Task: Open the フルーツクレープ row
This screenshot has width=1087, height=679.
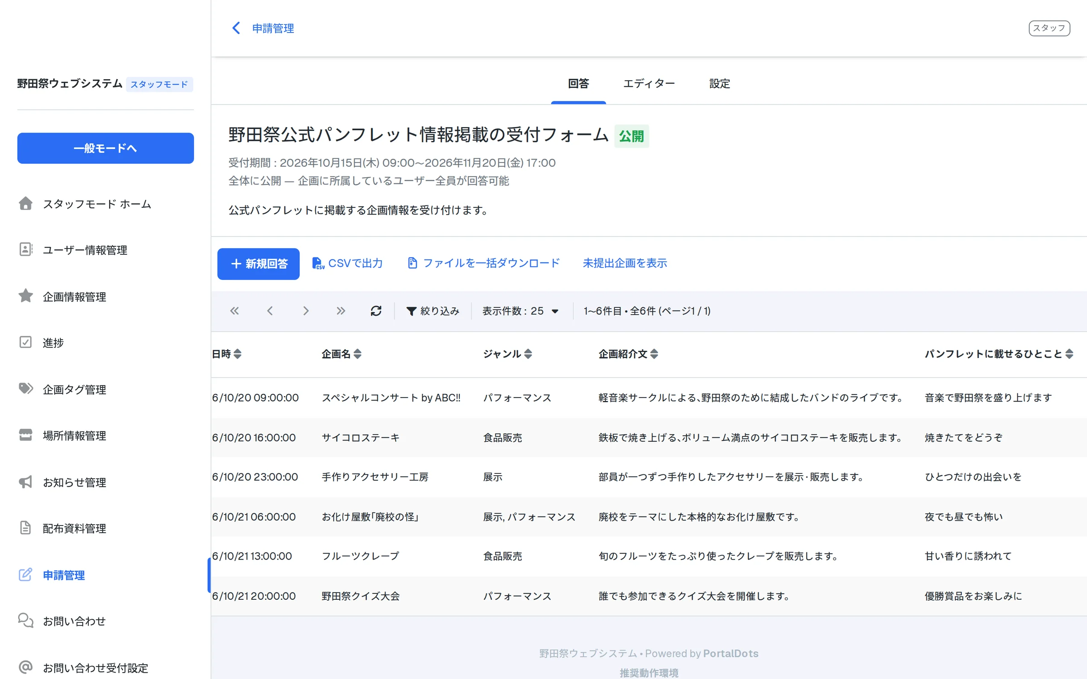Action: click(x=649, y=556)
